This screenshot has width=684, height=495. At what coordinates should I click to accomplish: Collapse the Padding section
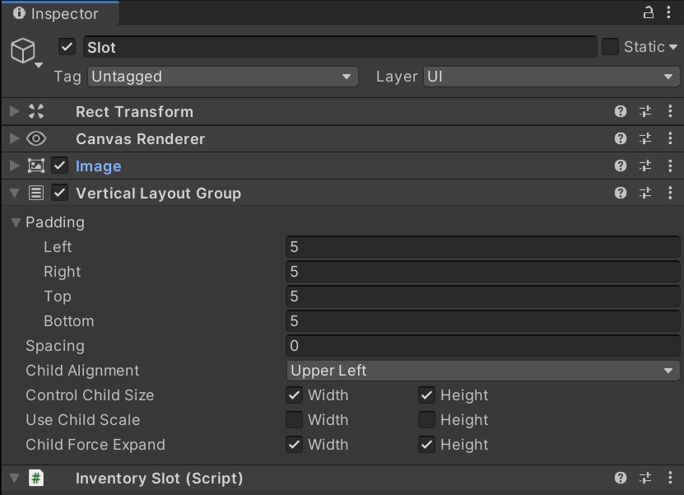pyautogui.click(x=16, y=222)
